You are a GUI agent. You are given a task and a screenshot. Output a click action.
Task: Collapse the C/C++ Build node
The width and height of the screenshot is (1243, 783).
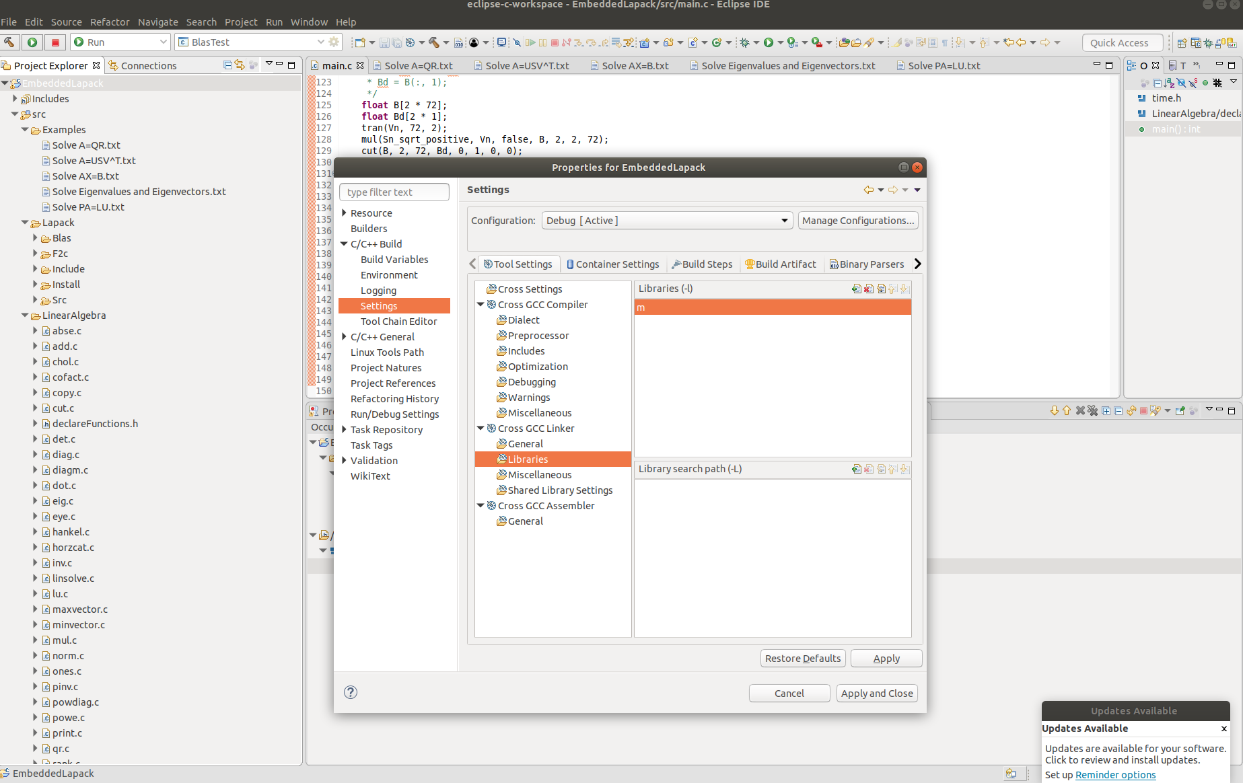(344, 244)
